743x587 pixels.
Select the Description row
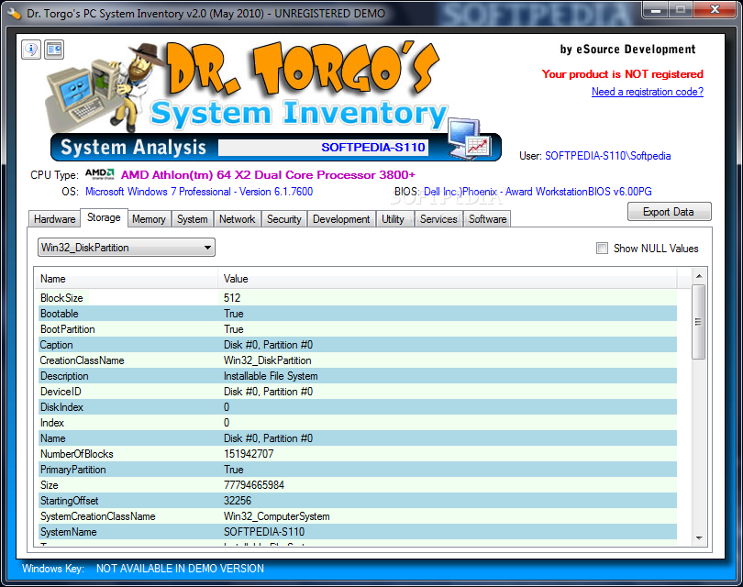coord(358,376)
